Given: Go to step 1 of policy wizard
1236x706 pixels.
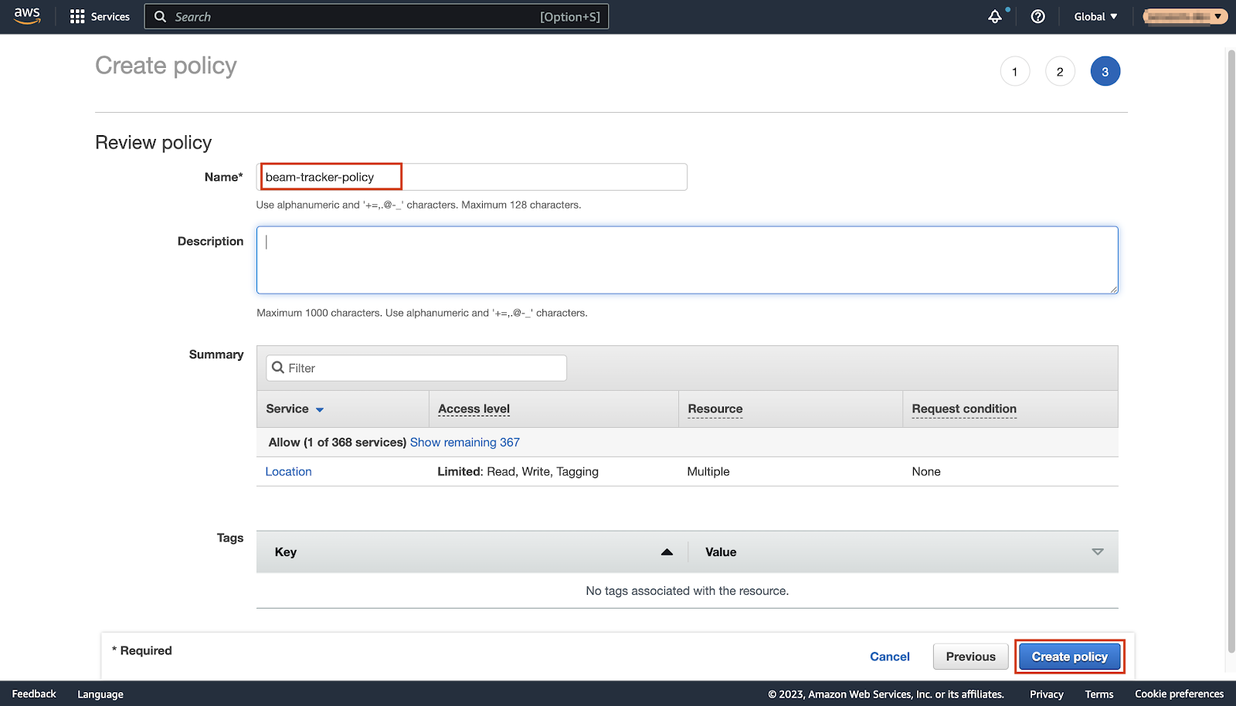Looking at the screenshot, I should click(x=1014, y=72).
